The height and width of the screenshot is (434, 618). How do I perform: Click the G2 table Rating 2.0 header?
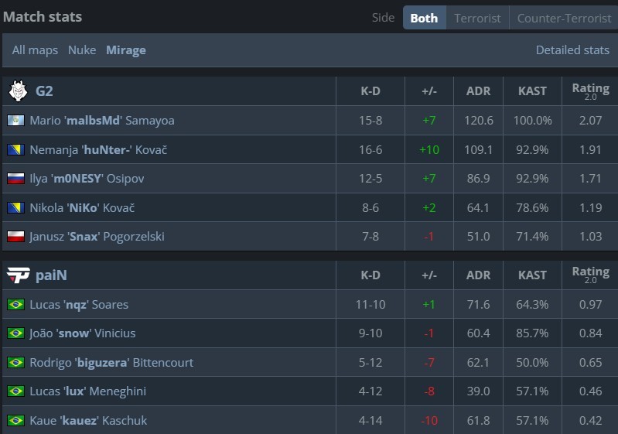(x=590, y=91)
